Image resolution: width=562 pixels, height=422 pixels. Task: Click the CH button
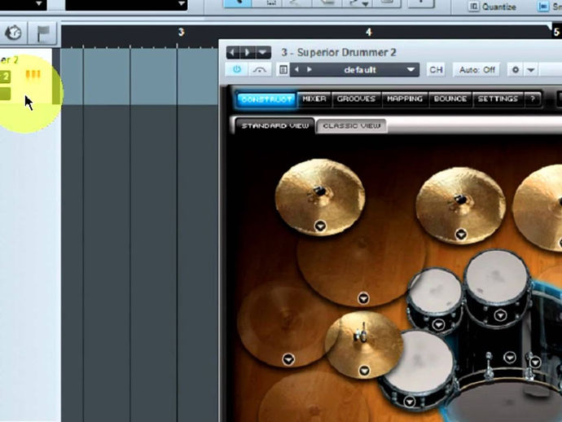coord(436,69)
